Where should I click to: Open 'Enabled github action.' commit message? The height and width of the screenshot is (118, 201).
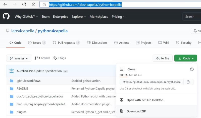(x=86, y=81)
